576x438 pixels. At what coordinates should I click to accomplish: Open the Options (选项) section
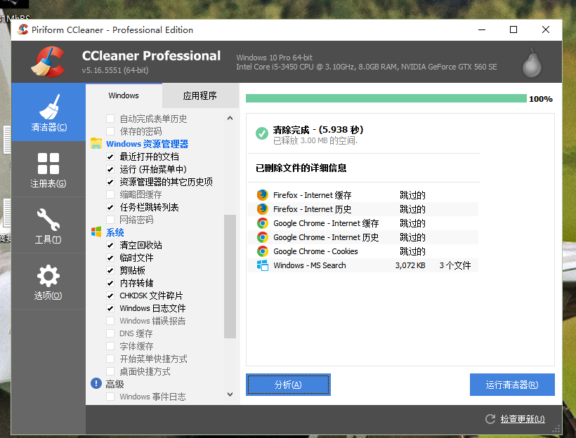(48, 281)
